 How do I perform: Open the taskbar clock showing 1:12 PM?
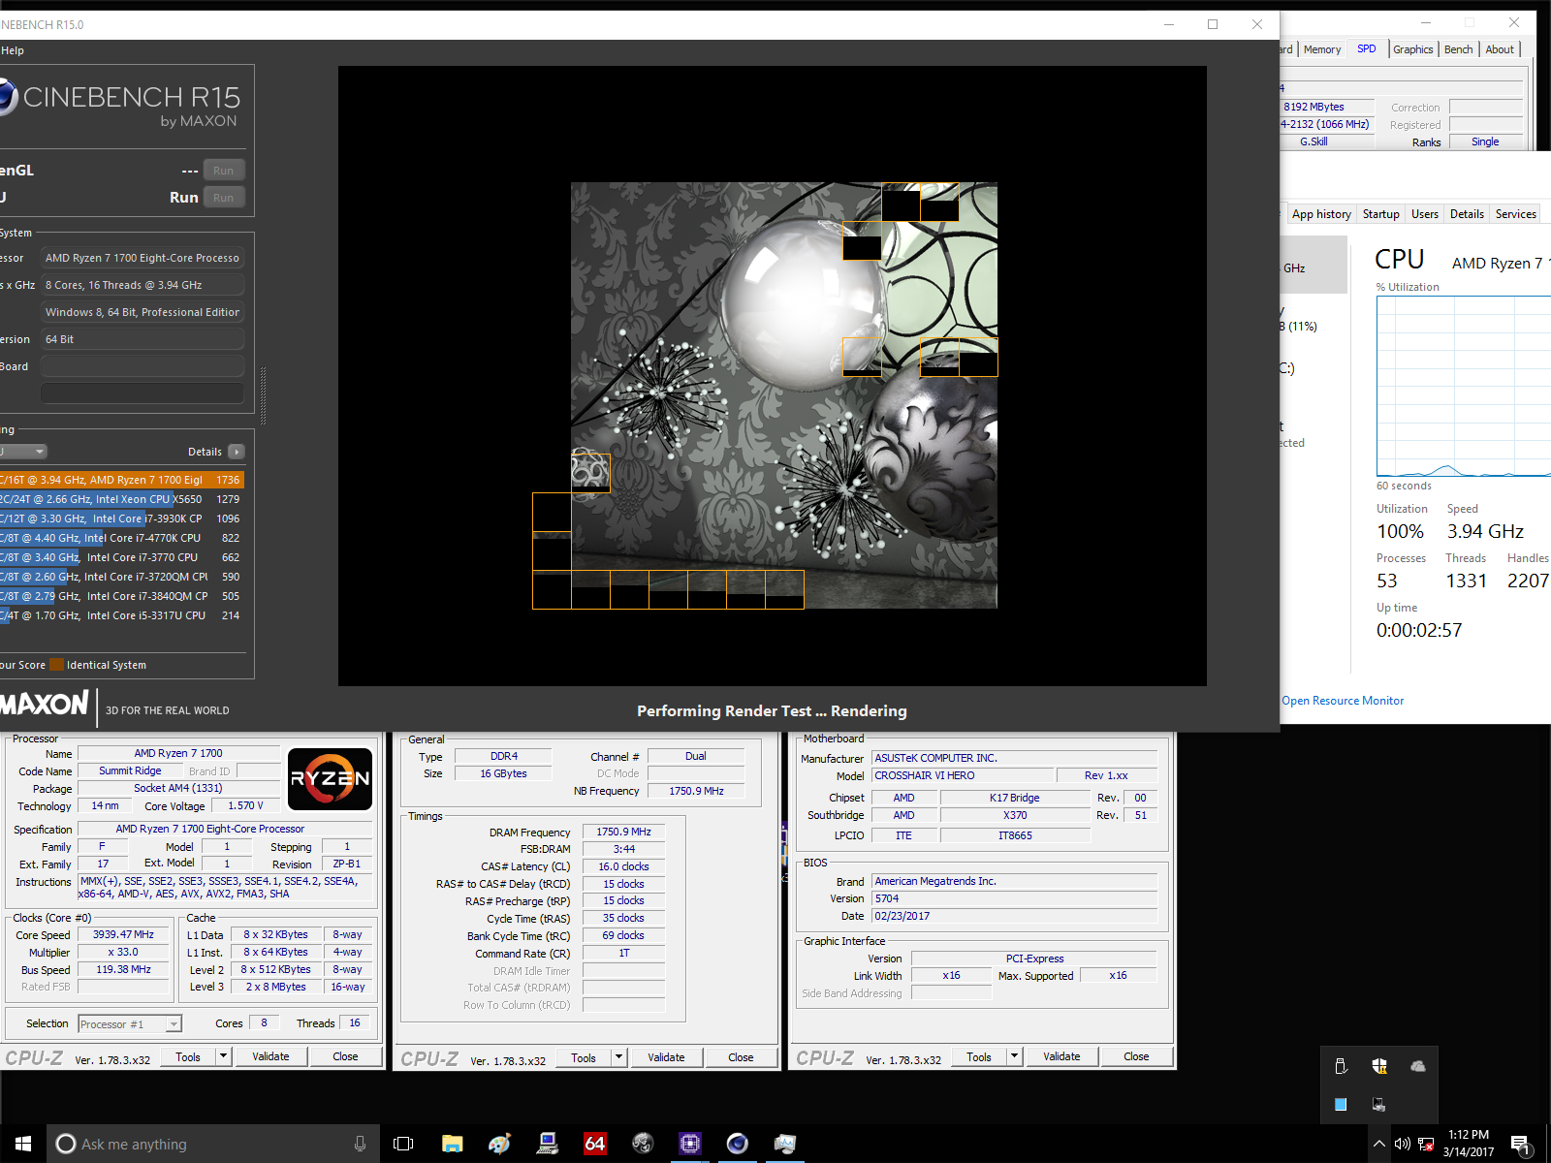coord(1469,1144)
